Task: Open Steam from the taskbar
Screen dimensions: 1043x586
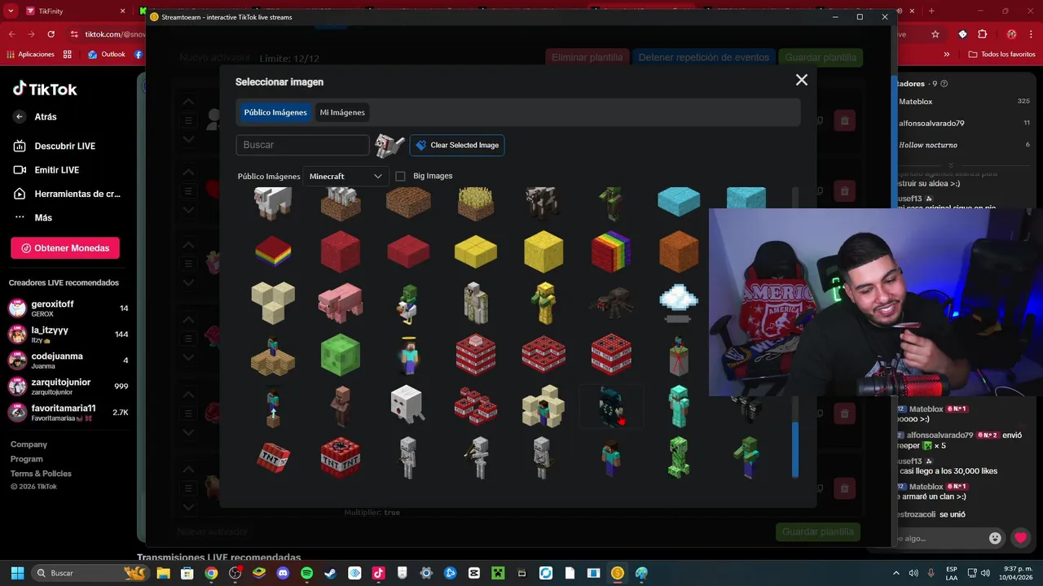Action: (330, 573)
